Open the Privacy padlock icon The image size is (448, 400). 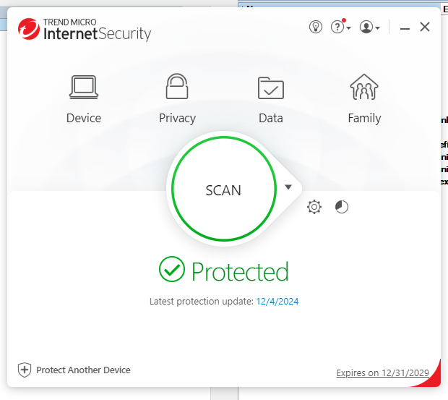(x=177, y=88)
